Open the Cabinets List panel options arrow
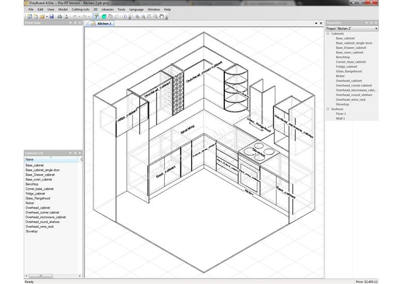The width and height of the screenshot is (403, 284). coord(70,153)
